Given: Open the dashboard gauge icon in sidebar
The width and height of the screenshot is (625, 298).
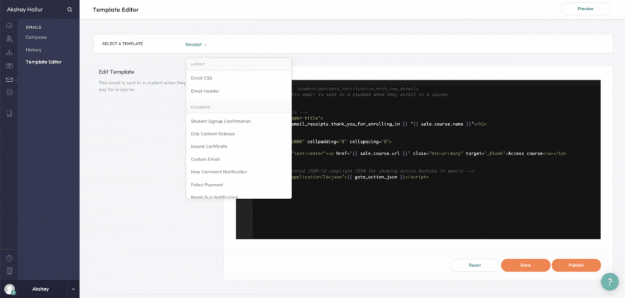Looking at the screenshot, I should [9, 26].
